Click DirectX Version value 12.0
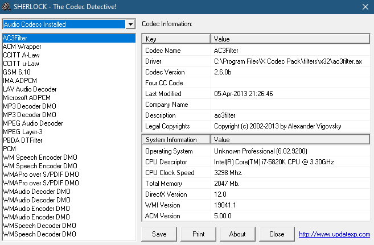 pyautogui.click(x=220, y=194)
